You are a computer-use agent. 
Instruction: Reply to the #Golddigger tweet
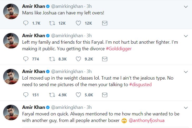26,59
